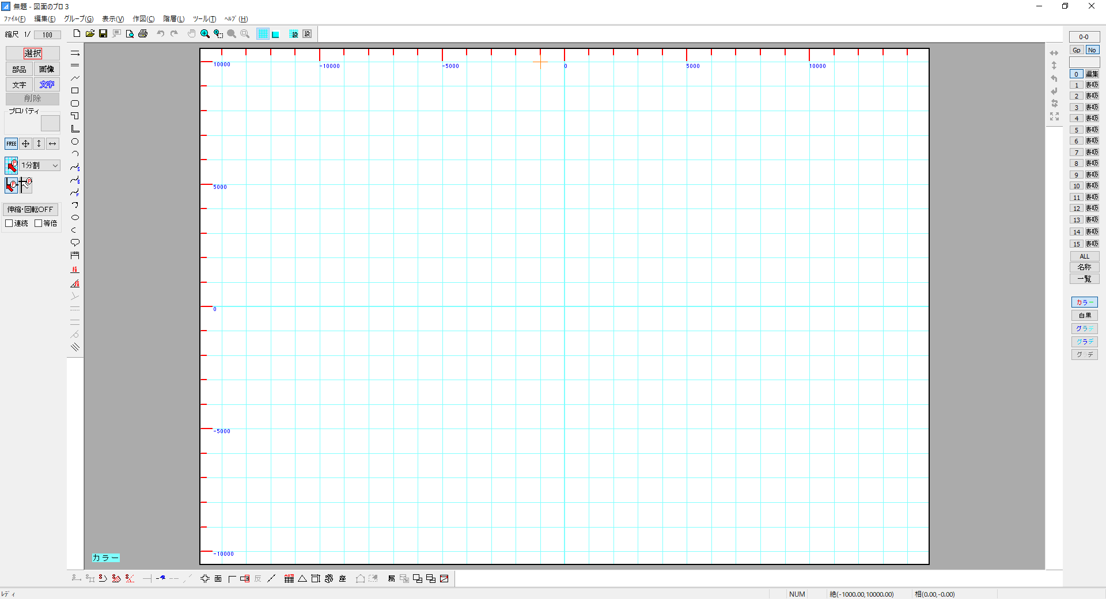The image size is (1106, 599).
Task: Choose the circle drawing tool
Action: [75, 142]
